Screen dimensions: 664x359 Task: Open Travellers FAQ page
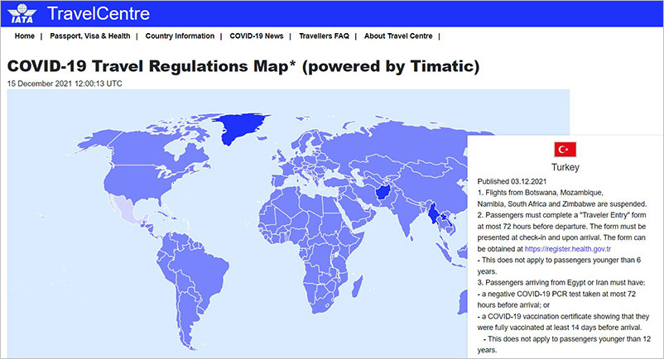(x=324, y=36)
